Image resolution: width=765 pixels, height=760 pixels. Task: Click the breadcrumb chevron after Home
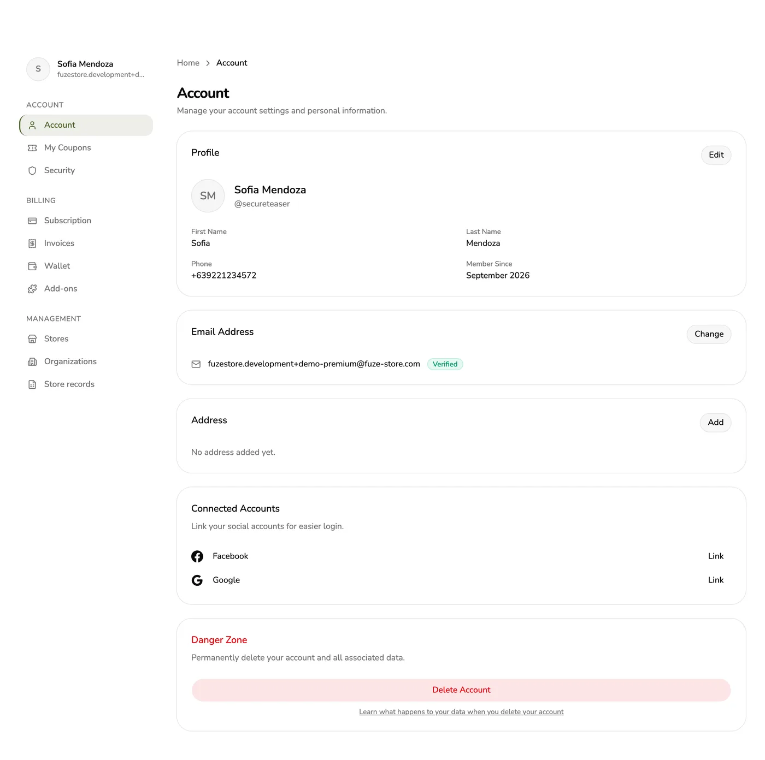click(208, 63)
